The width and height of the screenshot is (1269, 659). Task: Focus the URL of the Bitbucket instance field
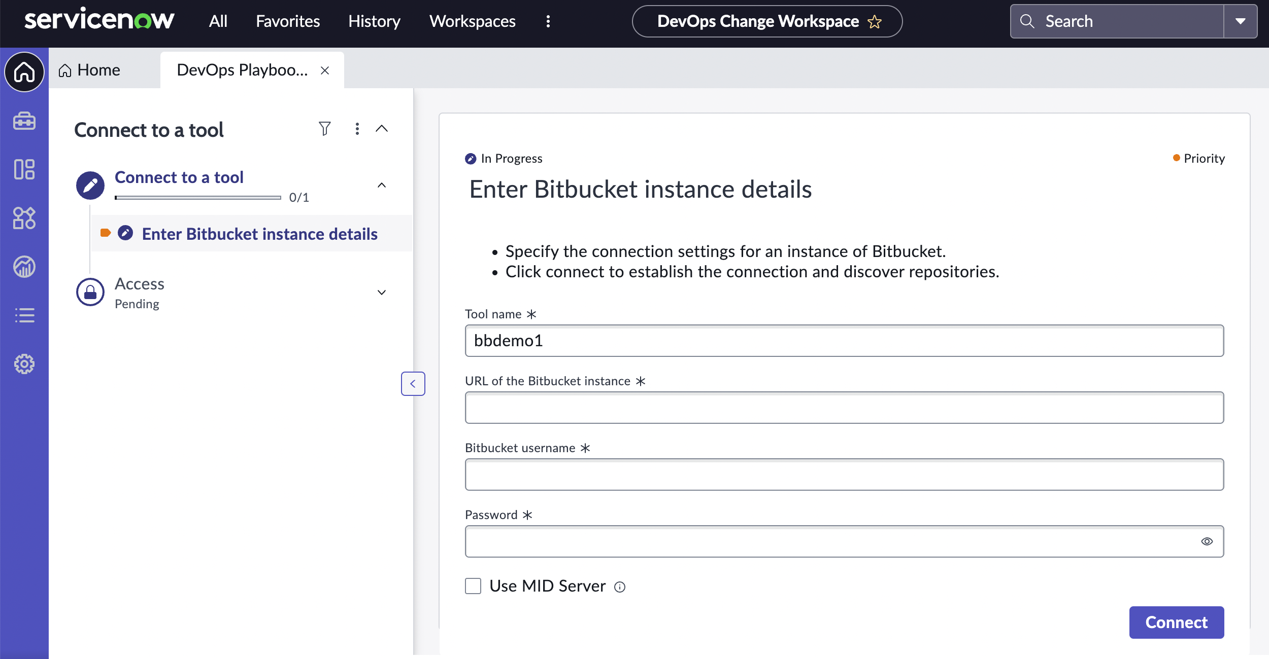tap(844, 408)
